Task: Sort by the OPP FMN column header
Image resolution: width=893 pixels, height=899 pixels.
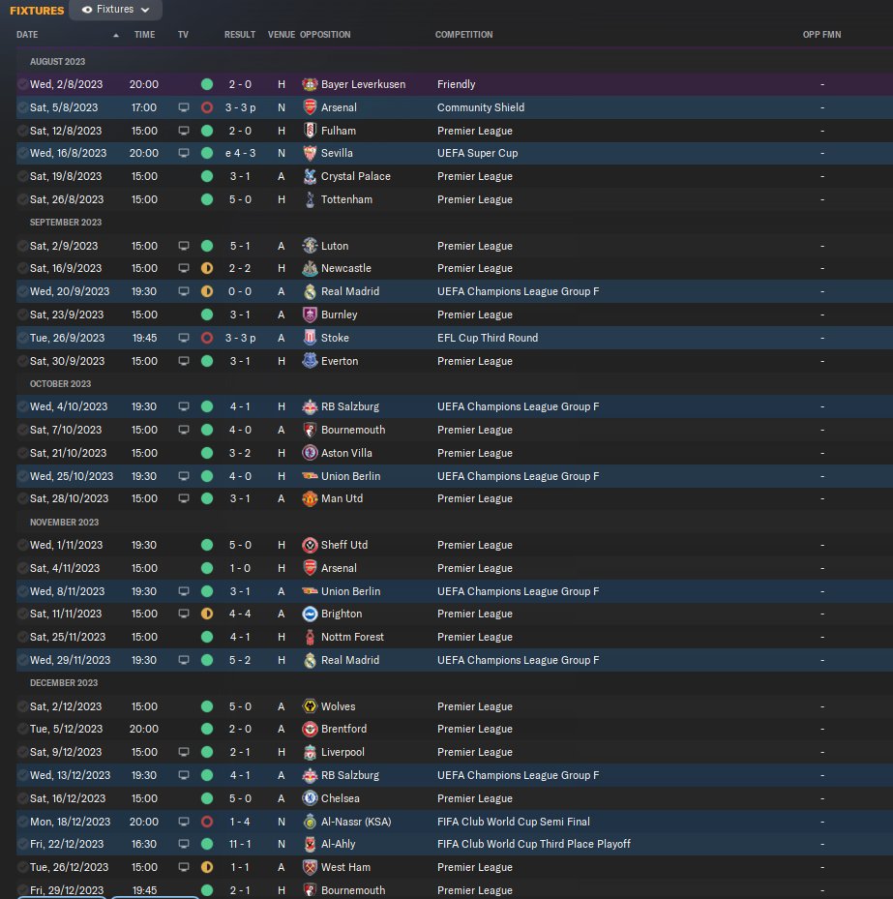Action: tap(821, 35)
